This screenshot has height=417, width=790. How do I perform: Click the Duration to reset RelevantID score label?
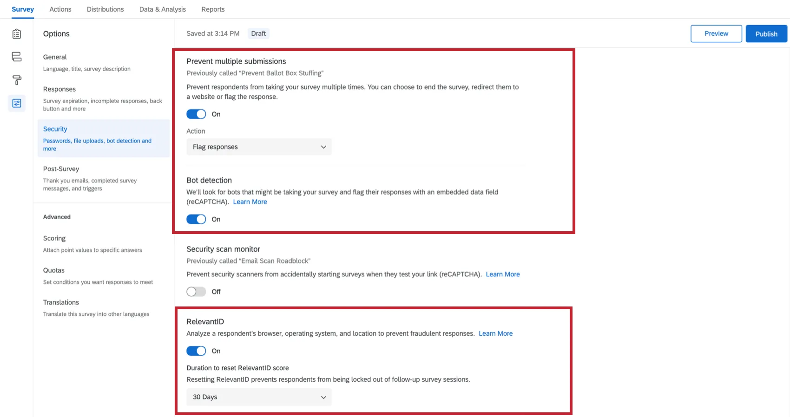coord(237,368)
